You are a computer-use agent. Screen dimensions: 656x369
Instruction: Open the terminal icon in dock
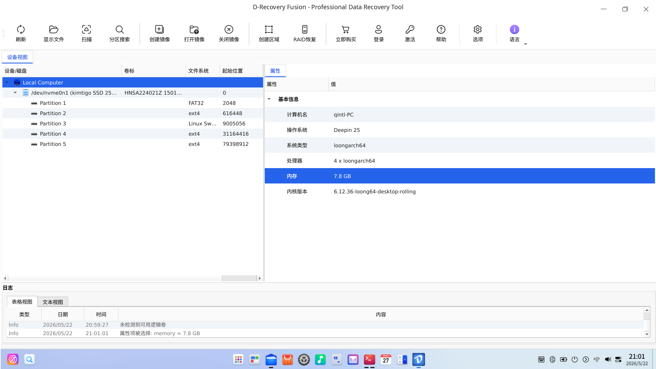369,359
